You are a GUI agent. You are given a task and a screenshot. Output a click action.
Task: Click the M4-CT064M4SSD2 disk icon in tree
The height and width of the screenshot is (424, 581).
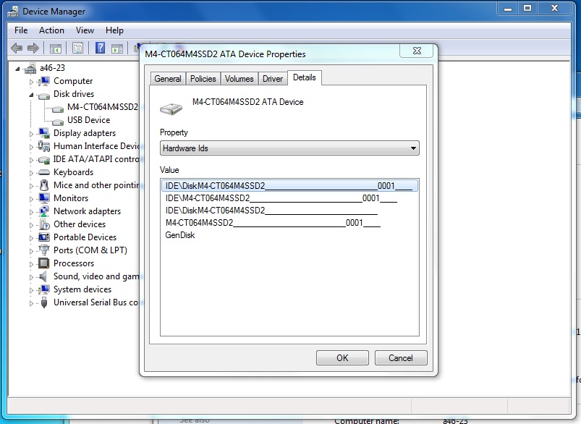click(58, 109)
